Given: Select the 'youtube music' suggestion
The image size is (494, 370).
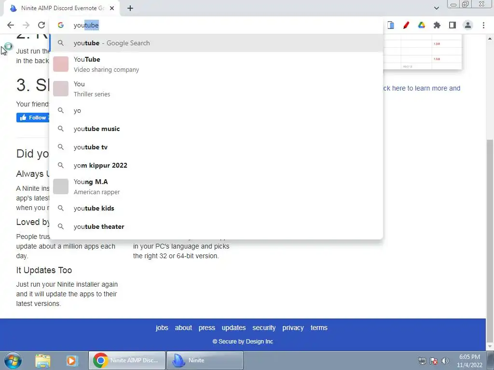Looking at the screenshot, I should pyautogui.click(x=217, y=129).
